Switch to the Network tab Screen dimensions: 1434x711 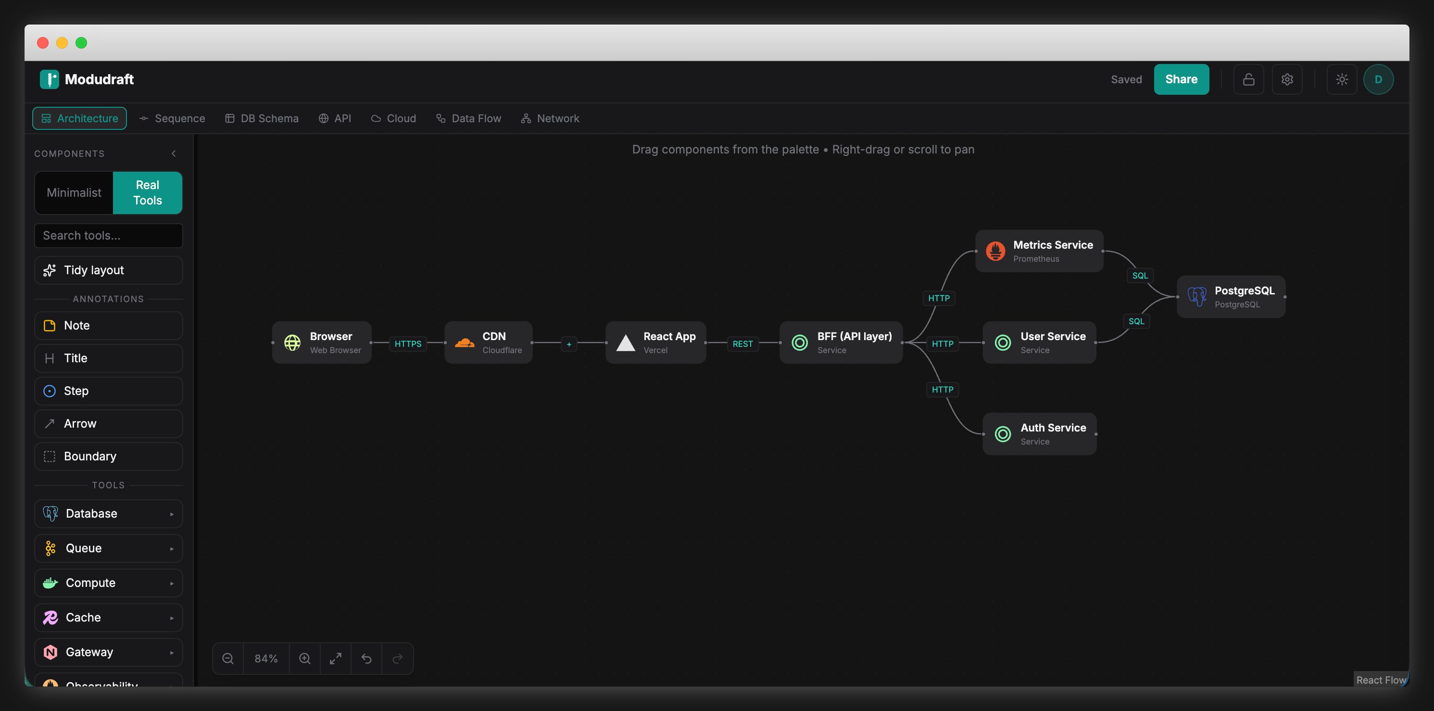[x=550, y=118]
